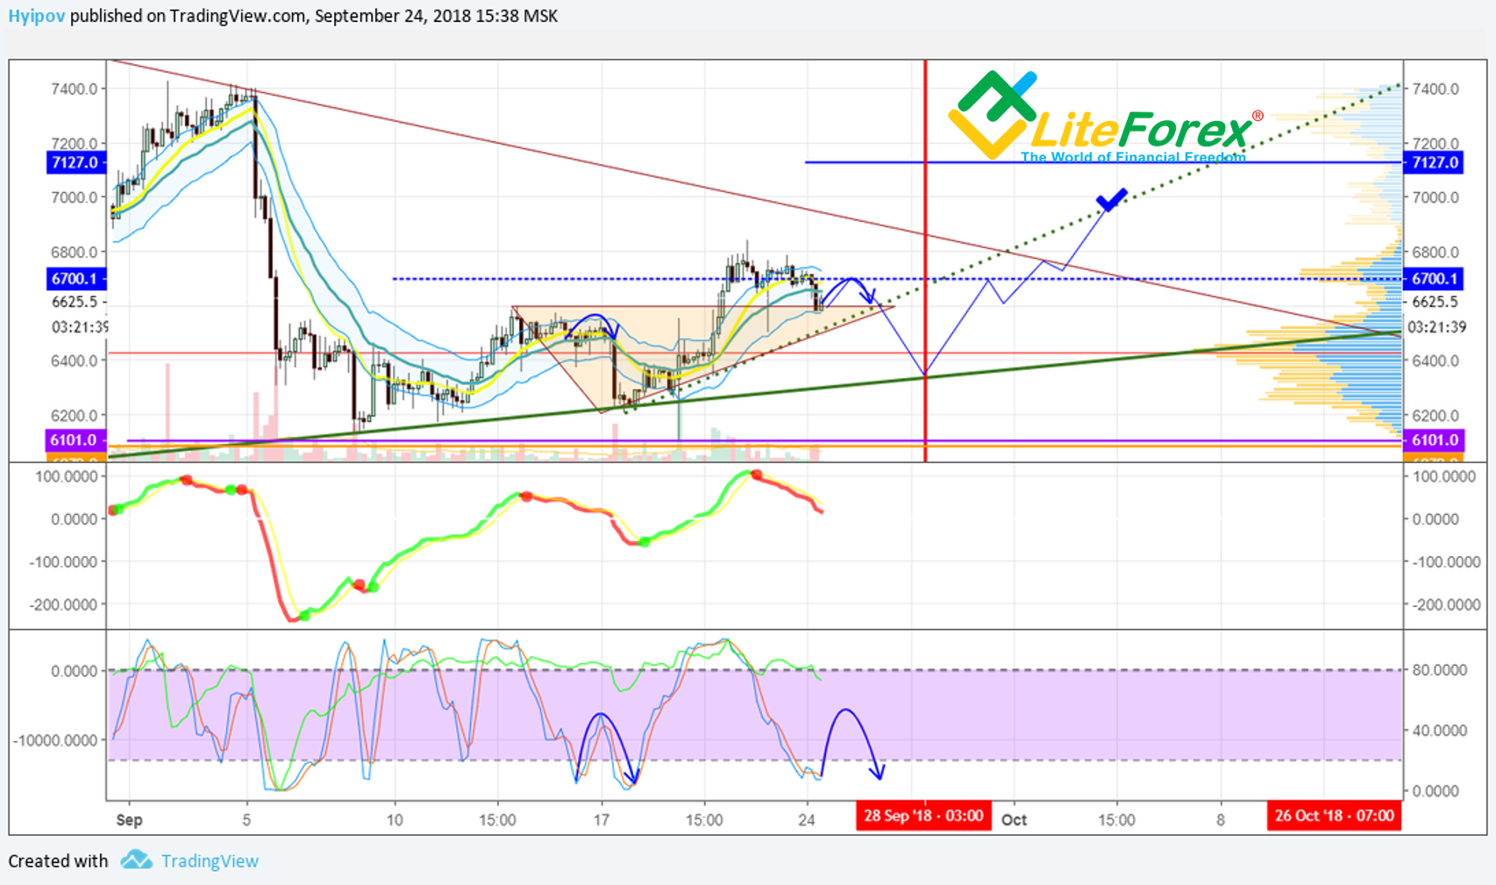The image size is (1496, 885).
Task: Click the TradingView cloud logo icon
Action: pos(136,860)
